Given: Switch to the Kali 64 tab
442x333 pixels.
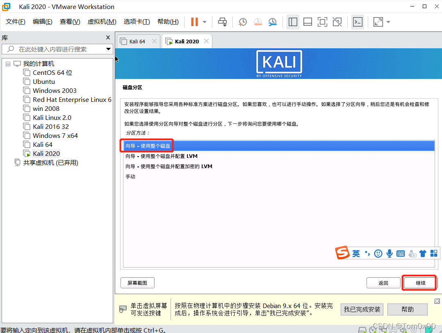Looking at the screenshot, I should tap(137, 42).
